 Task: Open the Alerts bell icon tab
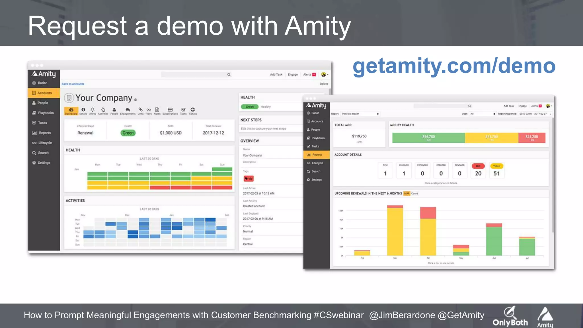click(93, 111)
